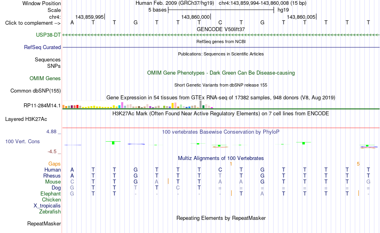380x233 pixels.
Task: Click base A in the complement row
Action: coord(72,22)
